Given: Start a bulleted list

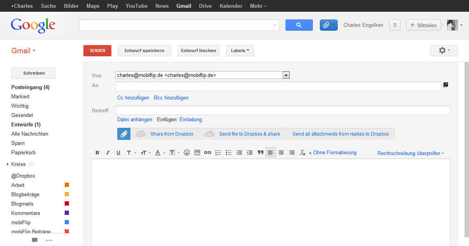Looking at the screenshot, I should (229, 153).
